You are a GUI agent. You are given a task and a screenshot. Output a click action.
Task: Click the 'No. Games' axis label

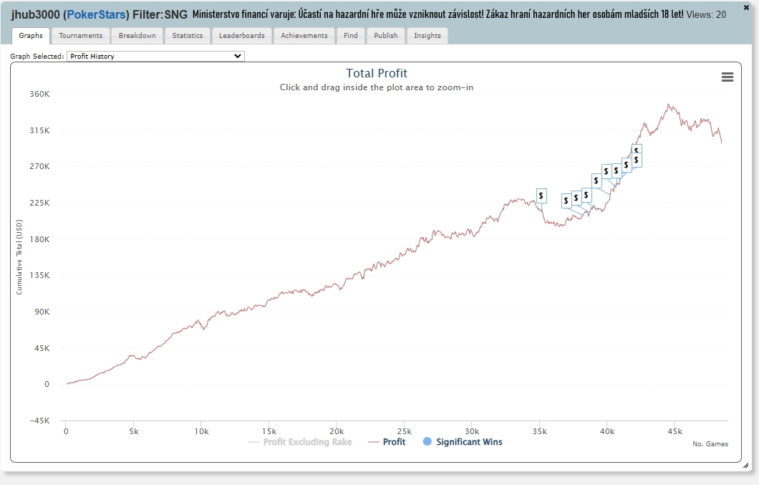coord(710,444)
